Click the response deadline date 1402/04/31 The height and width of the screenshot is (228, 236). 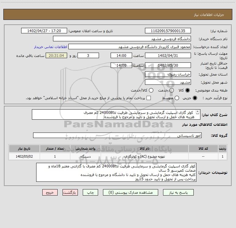pyautogui.click(x=168, y=55)
